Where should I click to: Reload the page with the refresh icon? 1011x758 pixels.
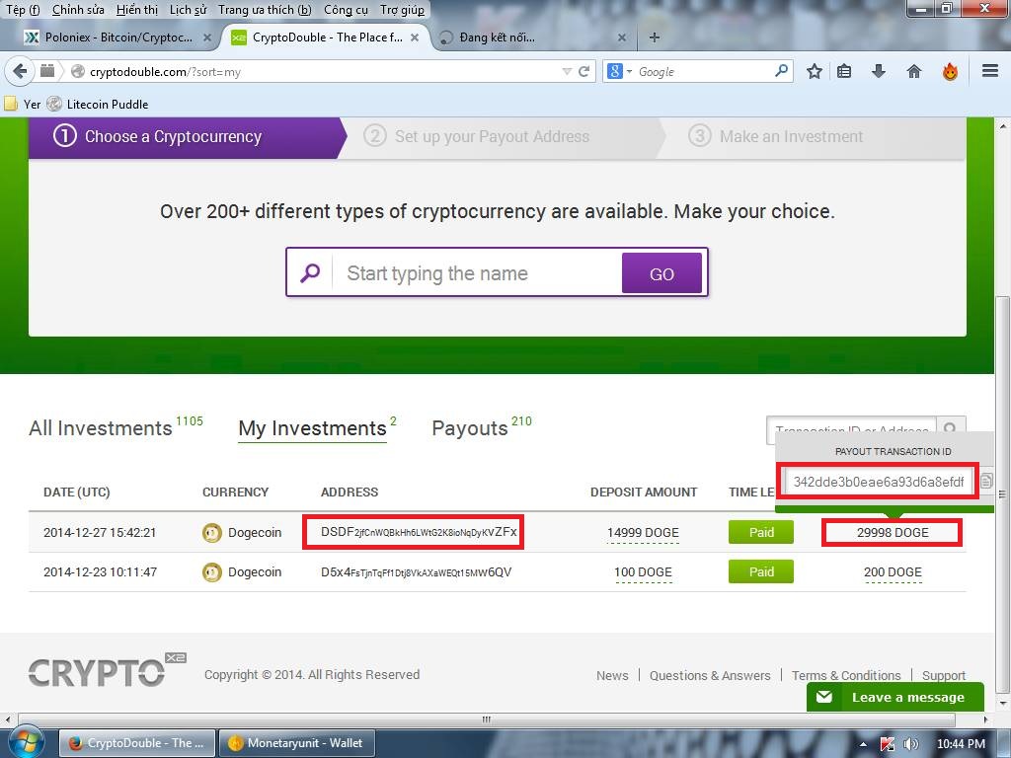click(x=584, y=71)
